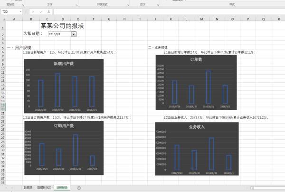Screen dimensions: 285x192
Task: Click the date combo box showing 2016/9/1
Action: tap(62, 34)
